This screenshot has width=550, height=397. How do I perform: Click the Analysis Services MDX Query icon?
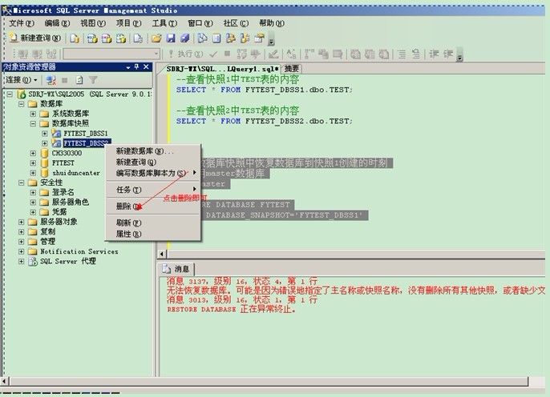[x=93, y=38]
